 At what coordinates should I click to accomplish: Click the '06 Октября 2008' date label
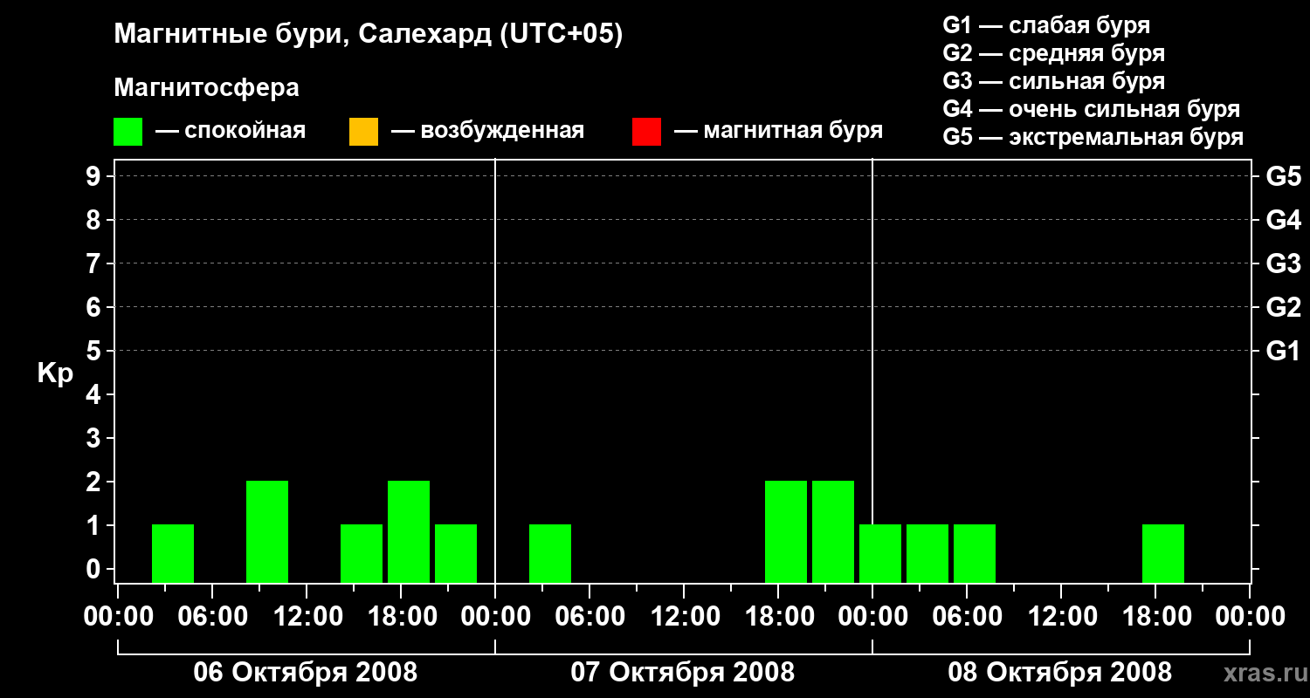[x=306, y=673]
